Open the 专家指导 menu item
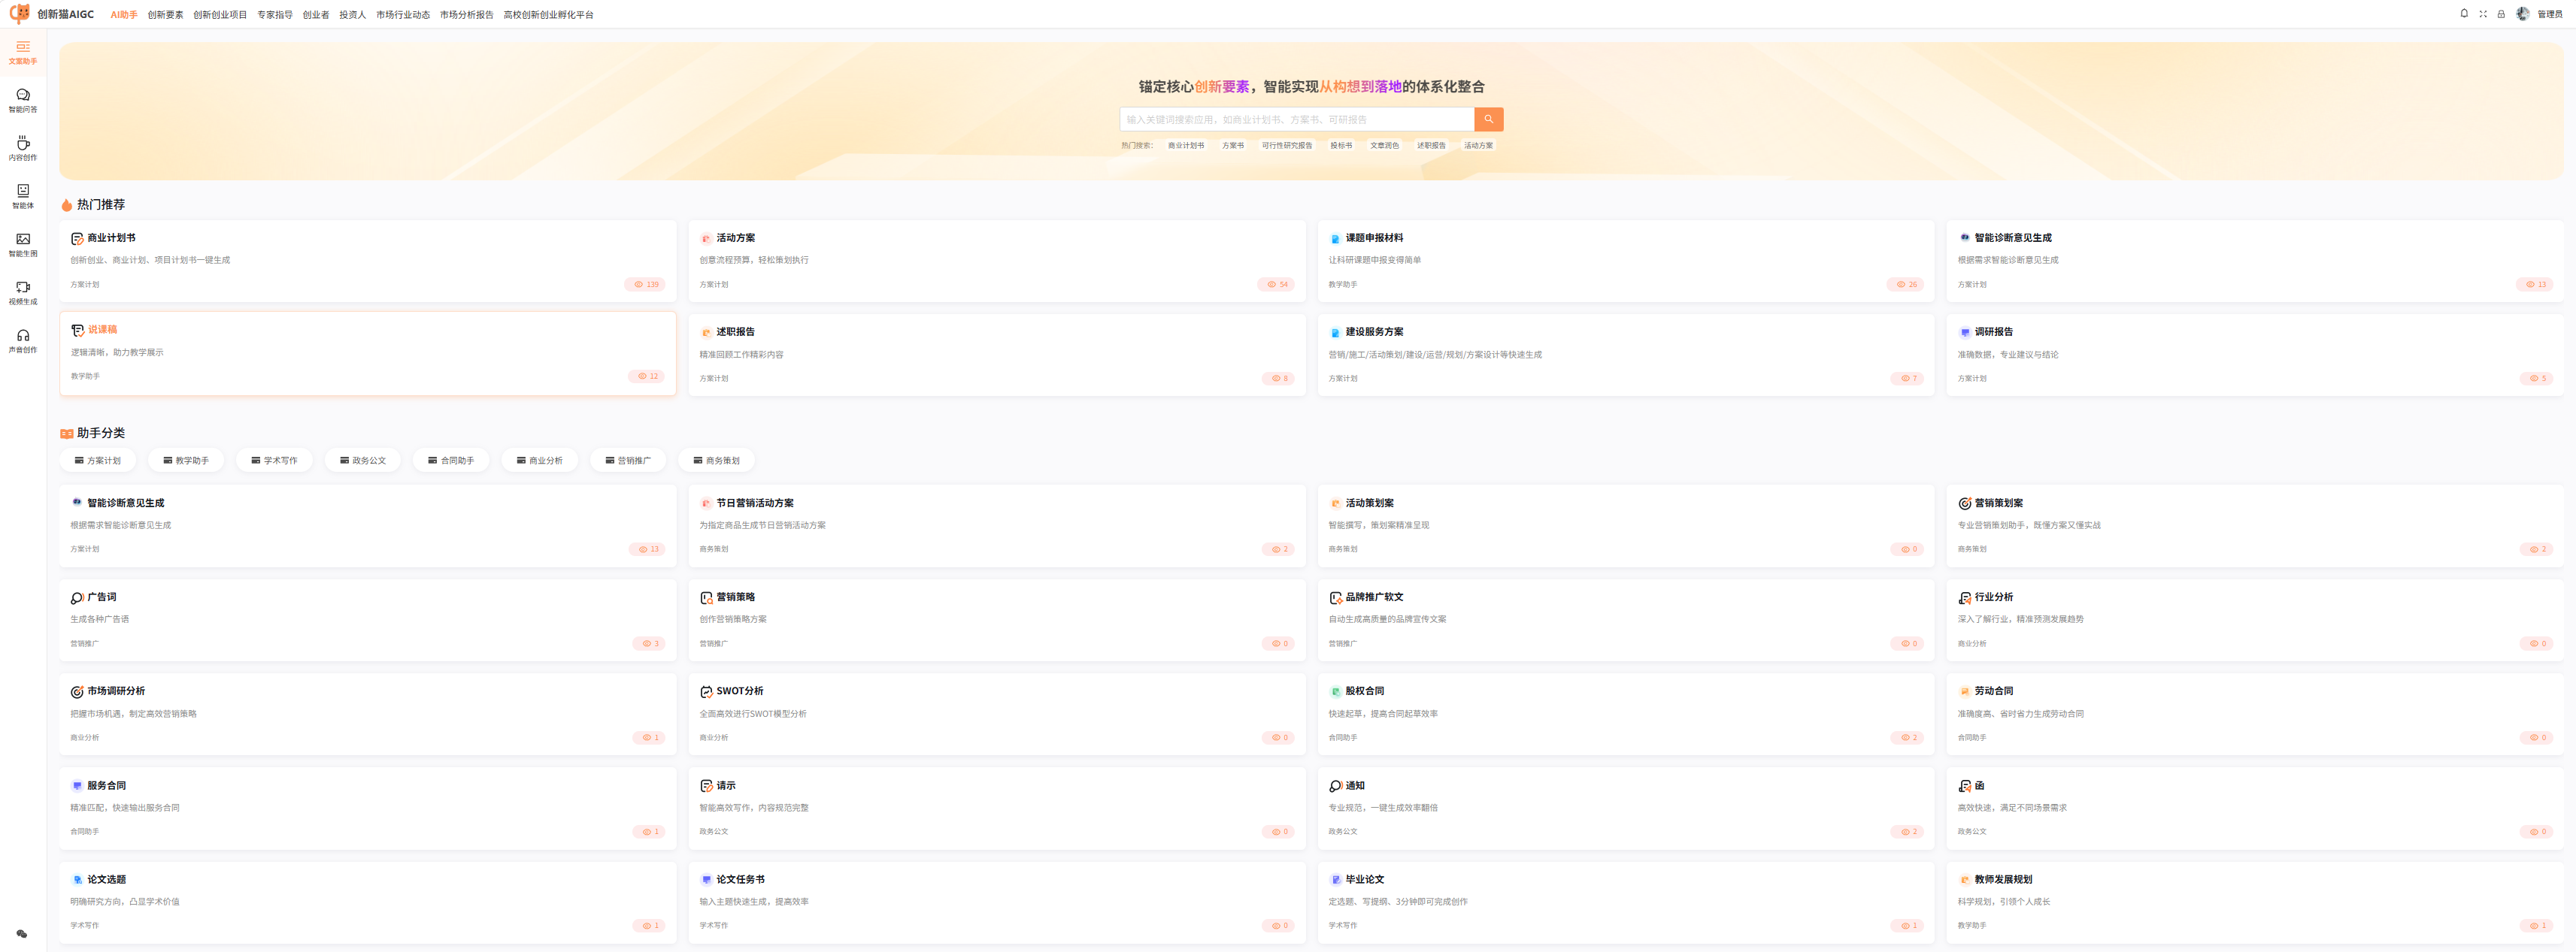The width and height of the screenshot is (2576, 952). point(275,15)
